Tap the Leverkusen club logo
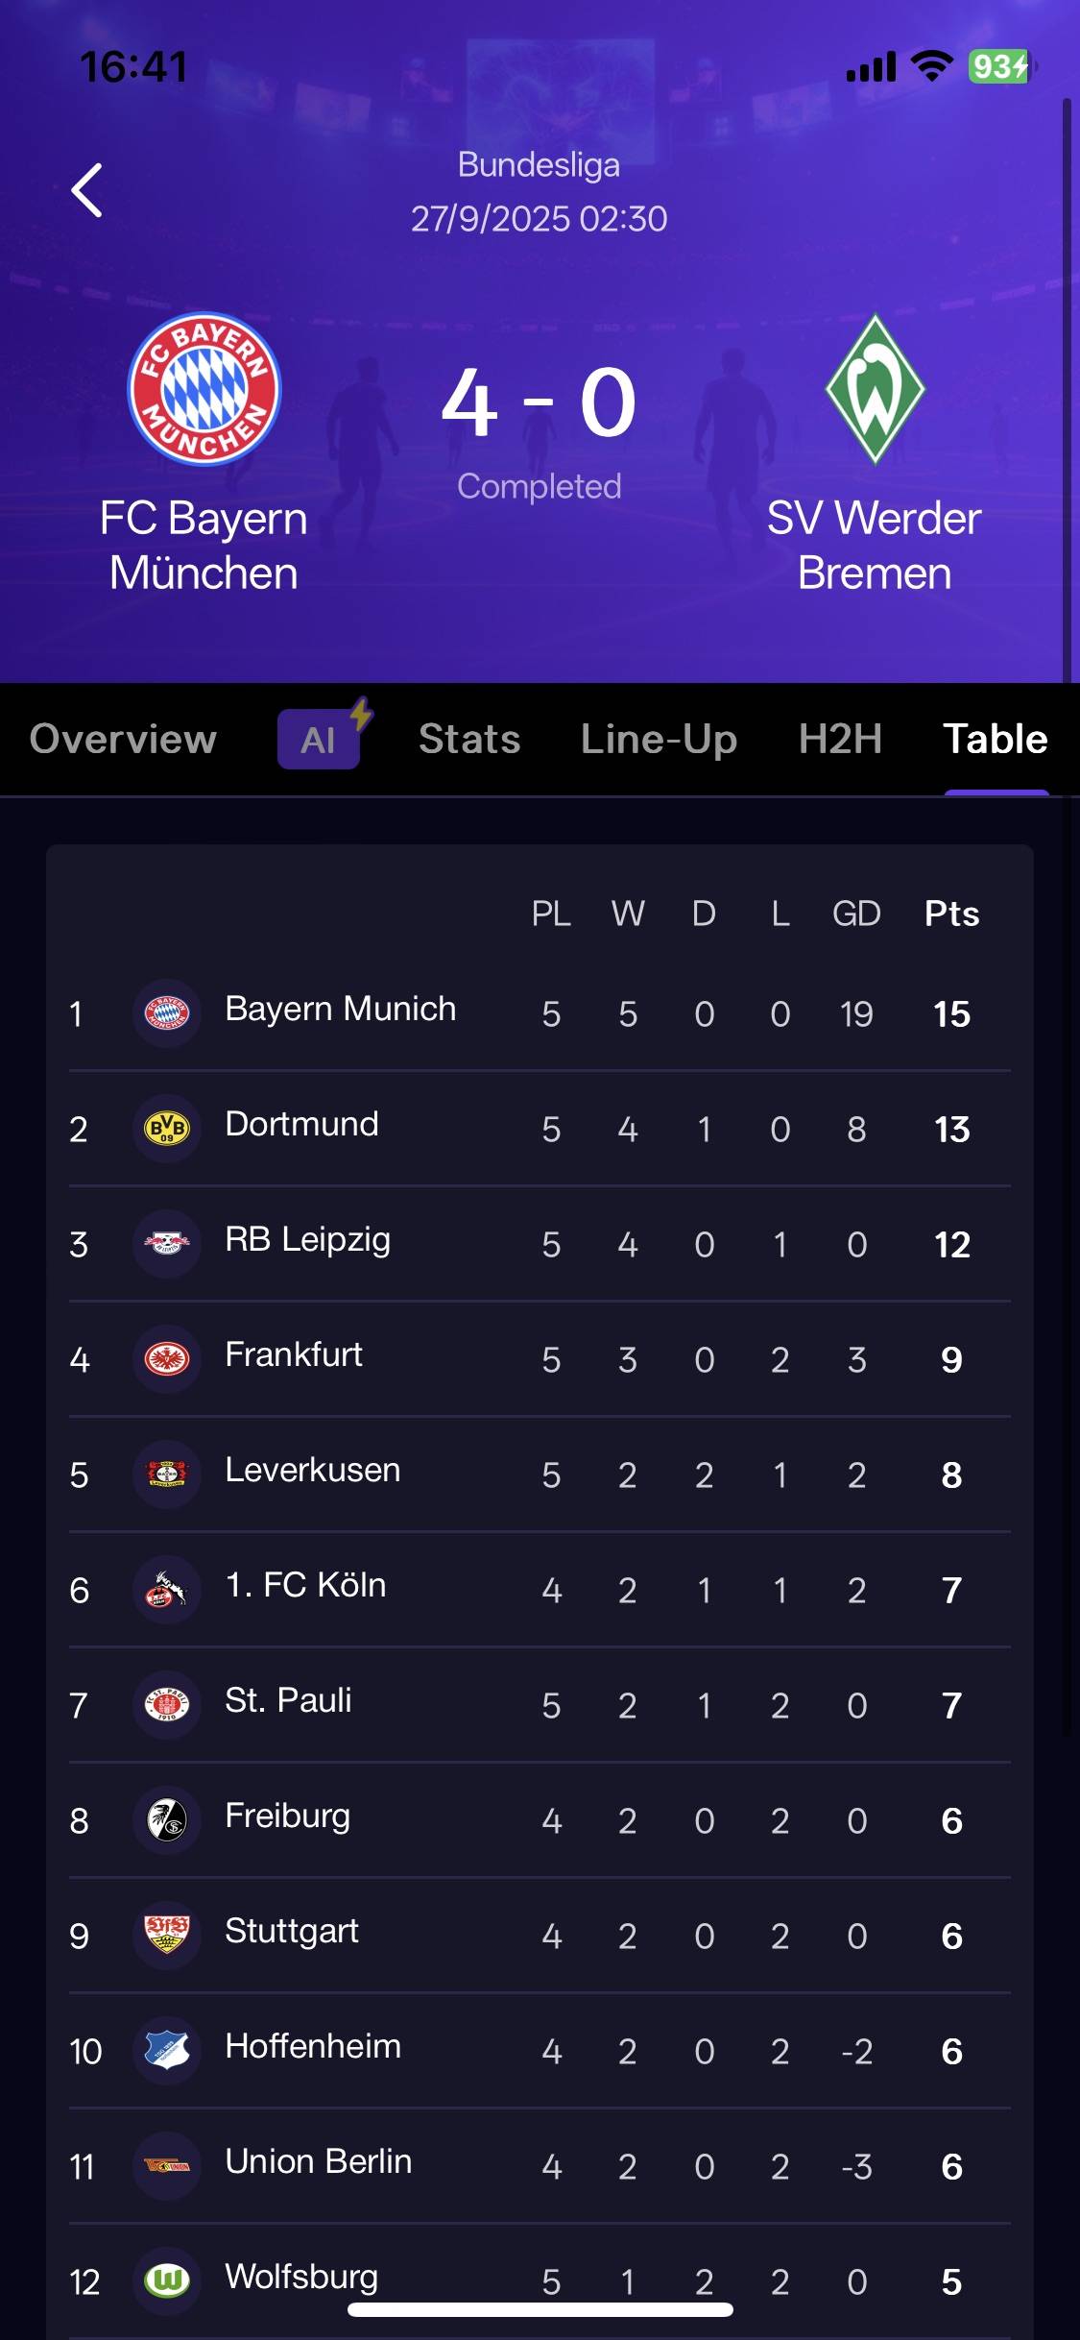This screenshot has height=2340, width=1080. [167, 1474]
